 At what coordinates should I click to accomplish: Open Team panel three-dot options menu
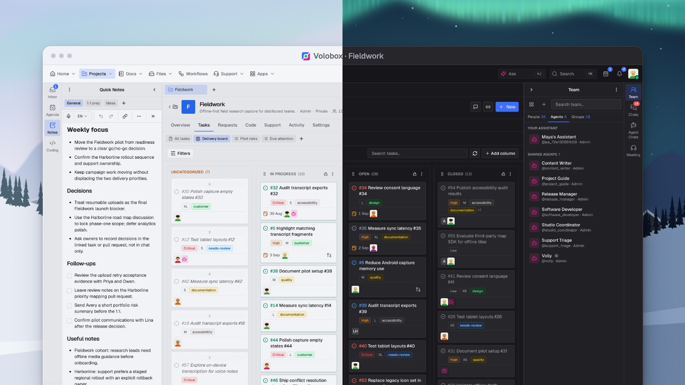(x=616, y=90)
